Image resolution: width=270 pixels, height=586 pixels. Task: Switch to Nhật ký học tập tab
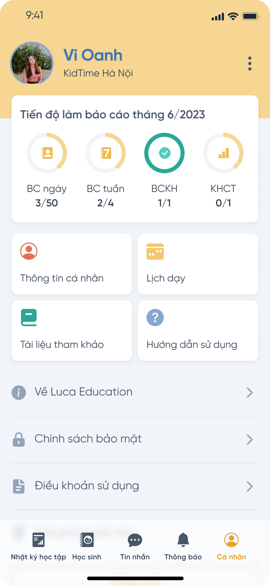pos(39,547)
